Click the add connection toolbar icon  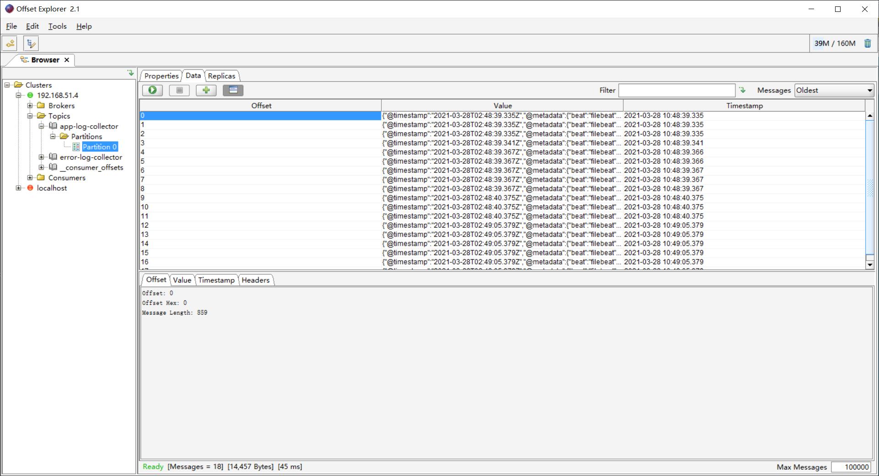[x=10, y=43]
